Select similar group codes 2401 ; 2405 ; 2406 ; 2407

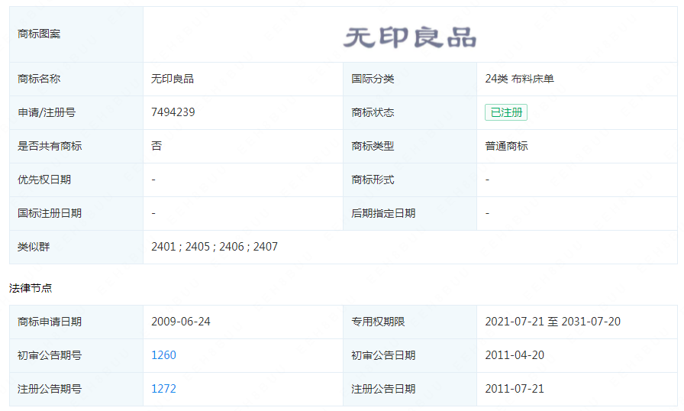[x=215, y=247]
